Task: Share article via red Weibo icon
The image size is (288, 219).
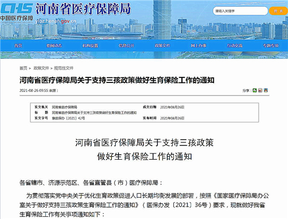Action: (260, 90)
